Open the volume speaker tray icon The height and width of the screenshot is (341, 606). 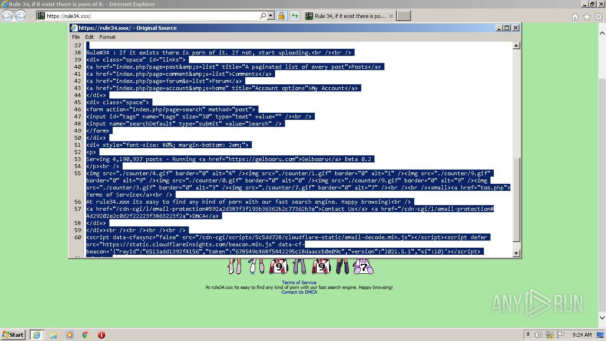[538, 335]
